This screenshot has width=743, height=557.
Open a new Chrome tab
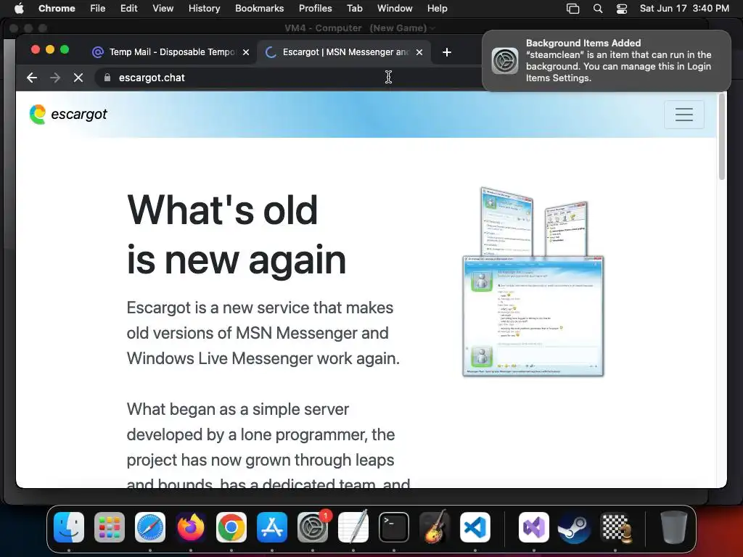(x=446, y=52)
